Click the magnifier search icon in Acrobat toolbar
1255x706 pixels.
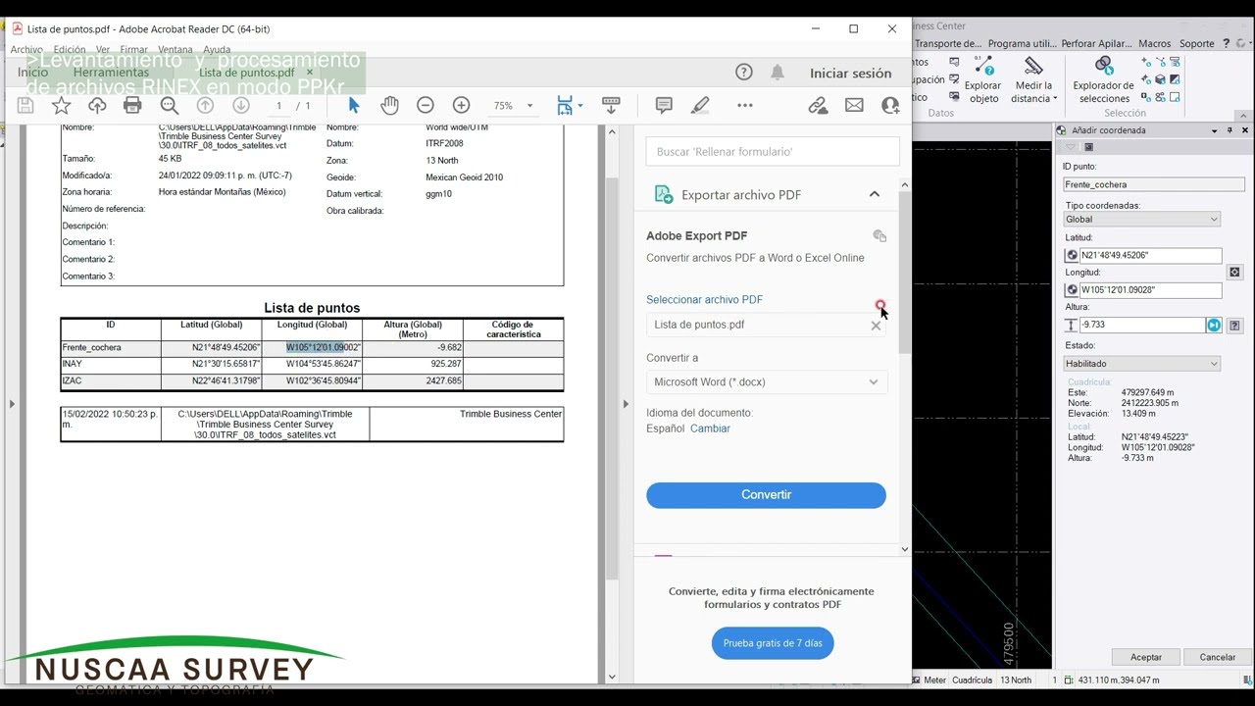pos(169,105)
